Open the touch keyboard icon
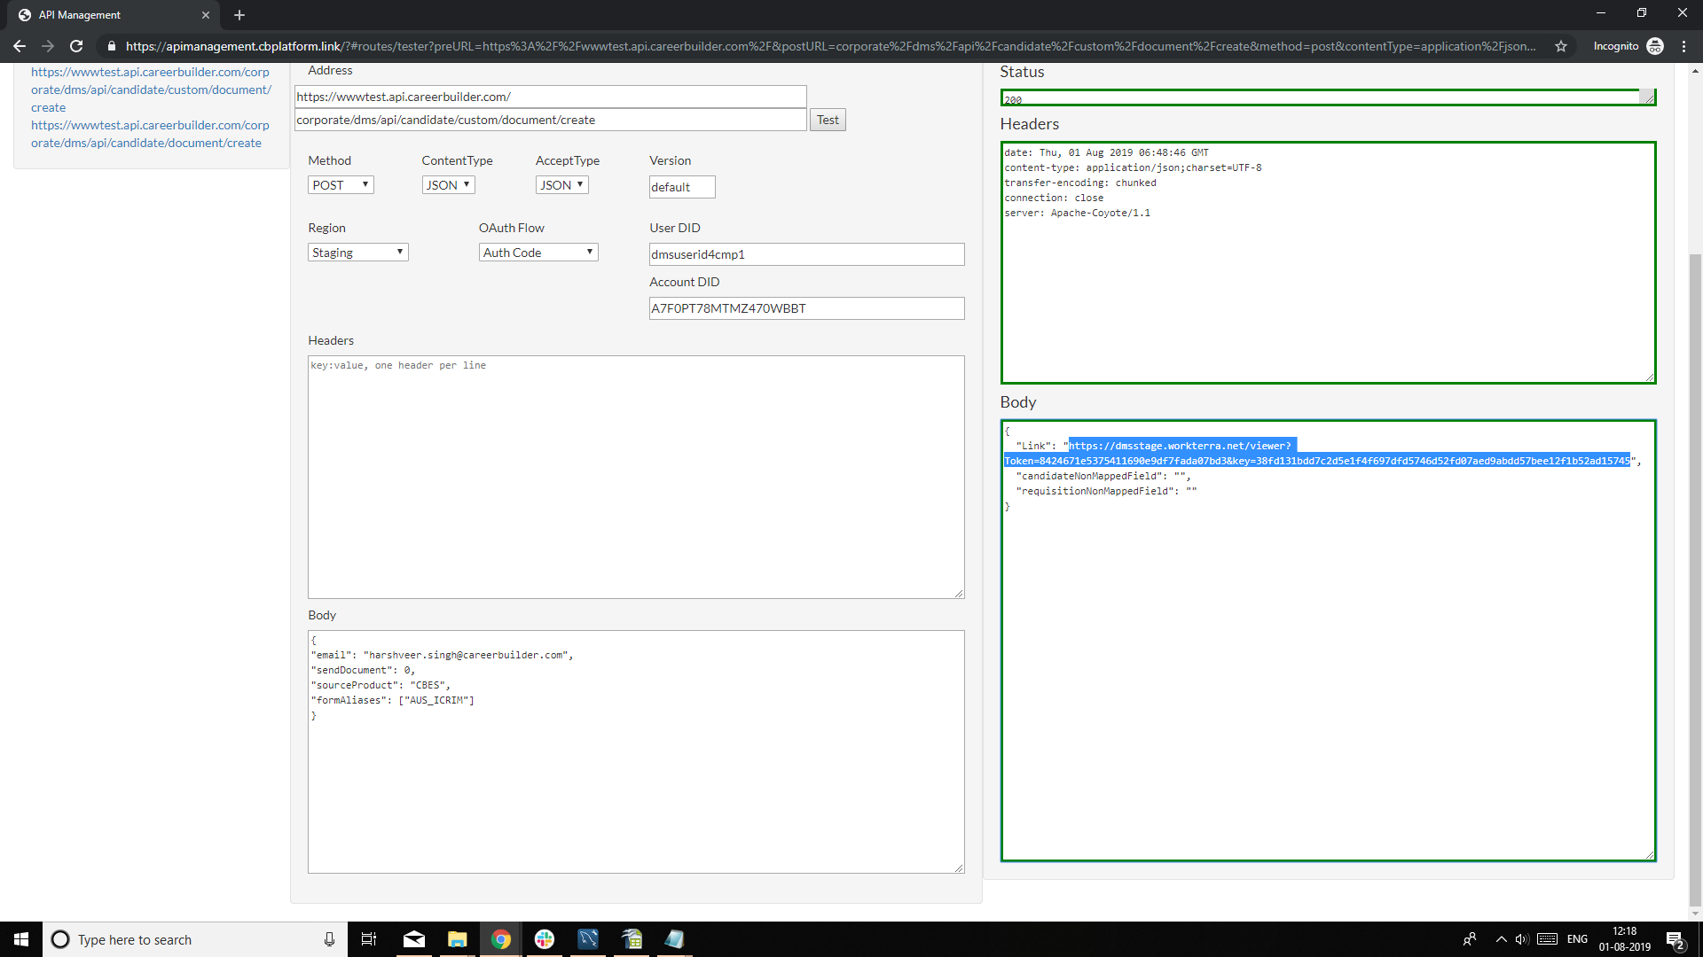 (1548, 939)
